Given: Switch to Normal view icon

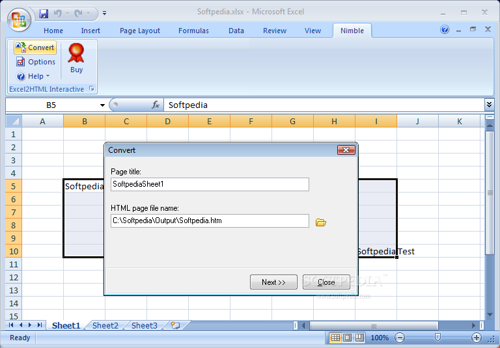Looking at the screenshot, I should tap(335, 338).
